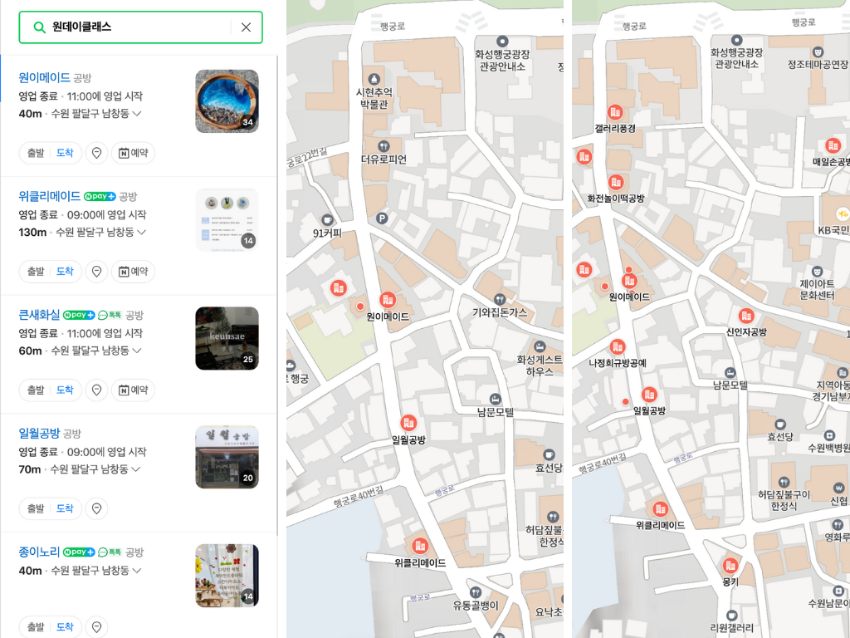Viewport: 850px width, 638px height.
Task: Set 일월공방 as departure (출발)
Action: 36,508
